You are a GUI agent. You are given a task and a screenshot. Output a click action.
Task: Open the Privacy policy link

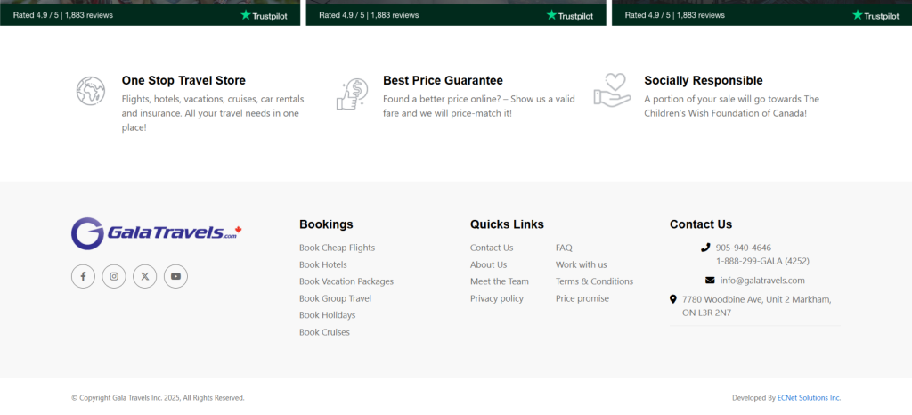(x=496, y=298)
